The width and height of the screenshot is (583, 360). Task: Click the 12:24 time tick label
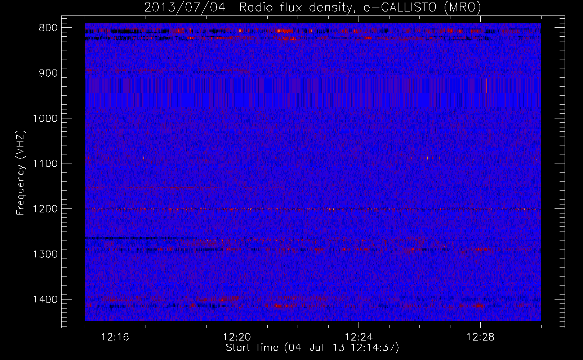[x=359, y=337]
